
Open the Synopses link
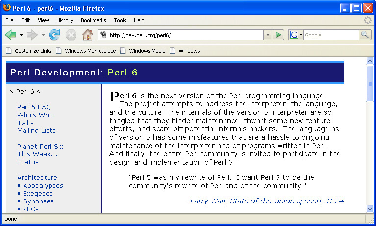click(x=38, y=201)
